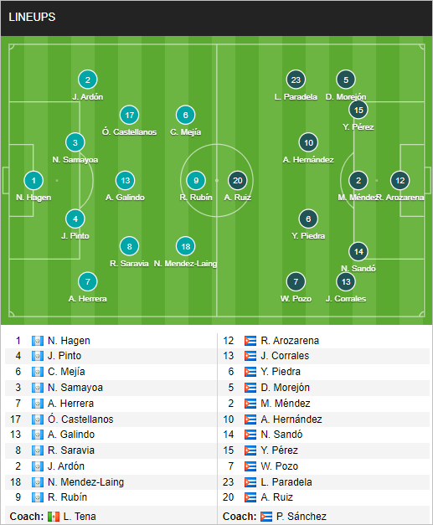Click R. Arozarena's number 12 goalkeeper circle
Image resolution: width=433 pixels, height=525 pixels.
tap(400, 181)
